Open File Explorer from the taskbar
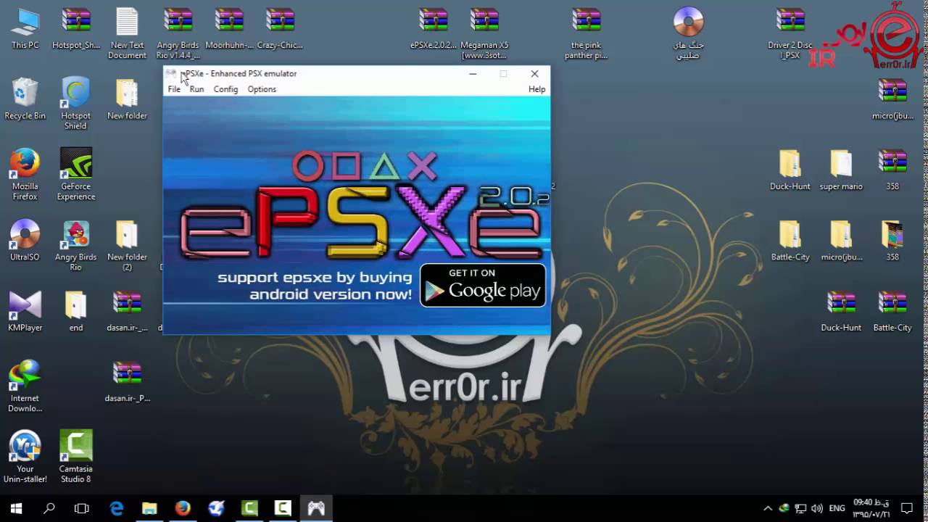 [149, 508]
